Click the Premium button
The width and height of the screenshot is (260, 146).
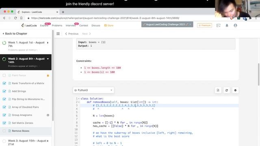tap(204, 25)
